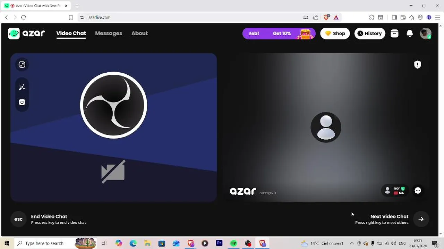Open the partner profile badge nor MA

395,191
